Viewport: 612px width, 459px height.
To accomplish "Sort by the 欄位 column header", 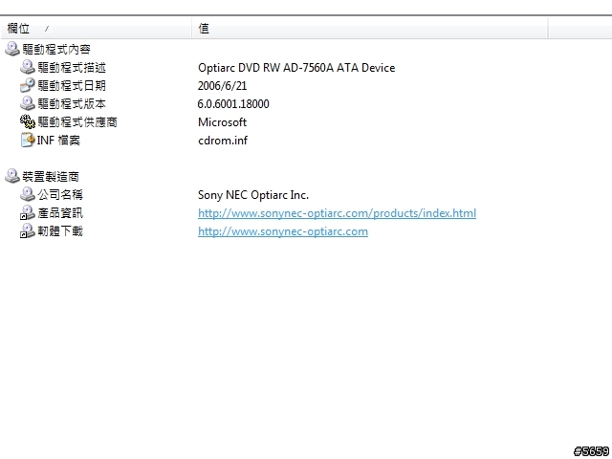I will (x=96, y=28).
